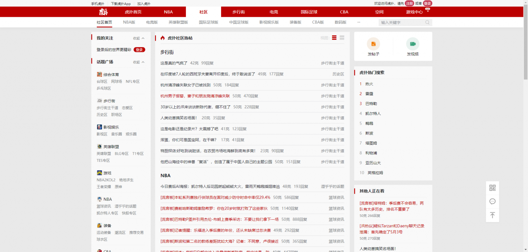
Task: Select the 英雄联盟版 sub-tab
Action: 178,22
